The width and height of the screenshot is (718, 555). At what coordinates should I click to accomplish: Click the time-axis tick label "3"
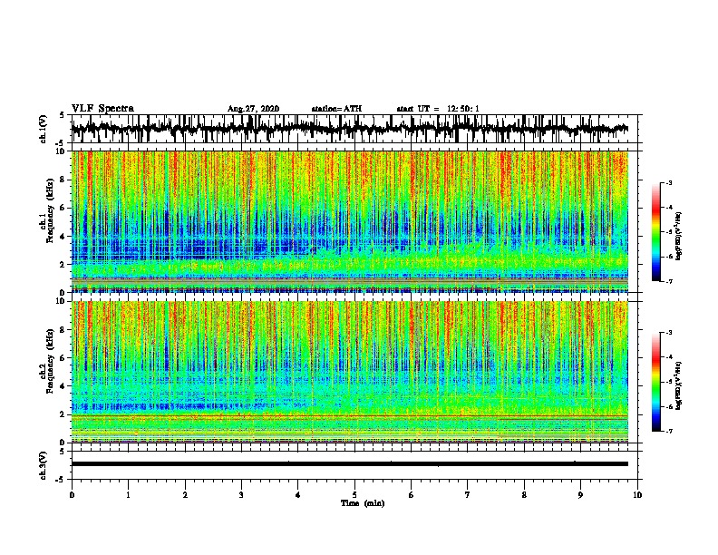tap(241, 495)
